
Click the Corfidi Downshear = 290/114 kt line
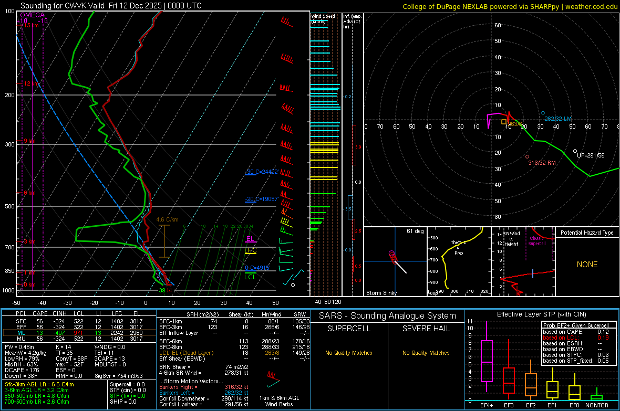coord(204,399)
